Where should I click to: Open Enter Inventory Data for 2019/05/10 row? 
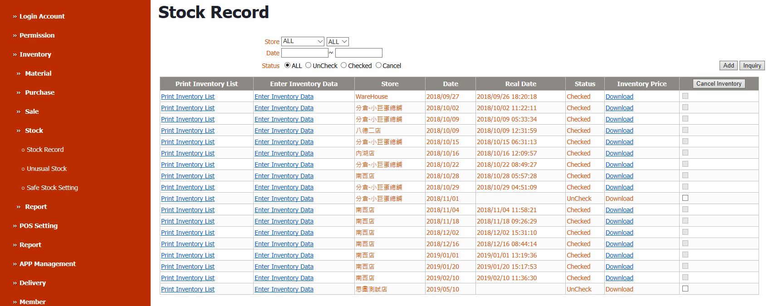284,289
